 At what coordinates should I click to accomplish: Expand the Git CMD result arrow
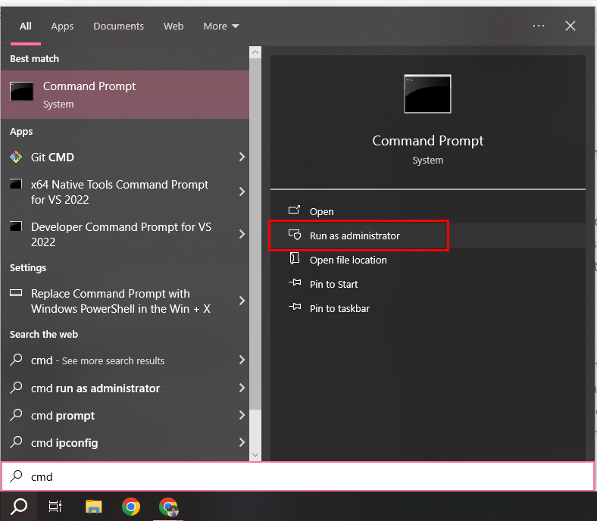(x=242, y=157)
